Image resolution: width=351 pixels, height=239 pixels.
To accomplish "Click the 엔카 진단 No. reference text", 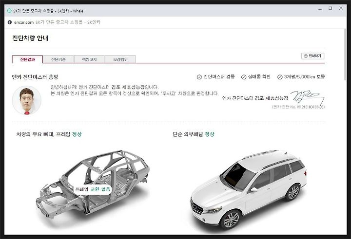I will [x=298, y=107].
